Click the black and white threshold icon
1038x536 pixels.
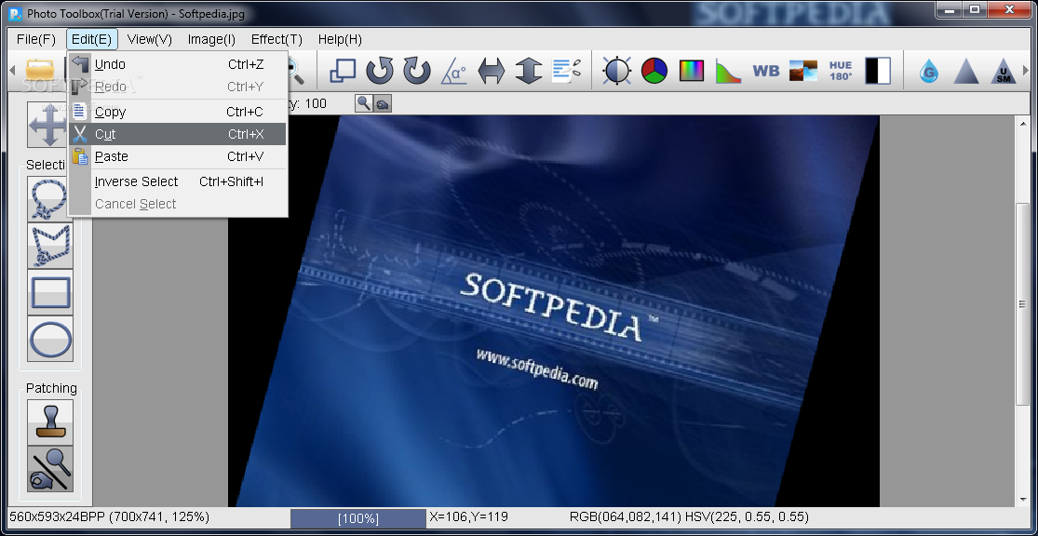878,71
